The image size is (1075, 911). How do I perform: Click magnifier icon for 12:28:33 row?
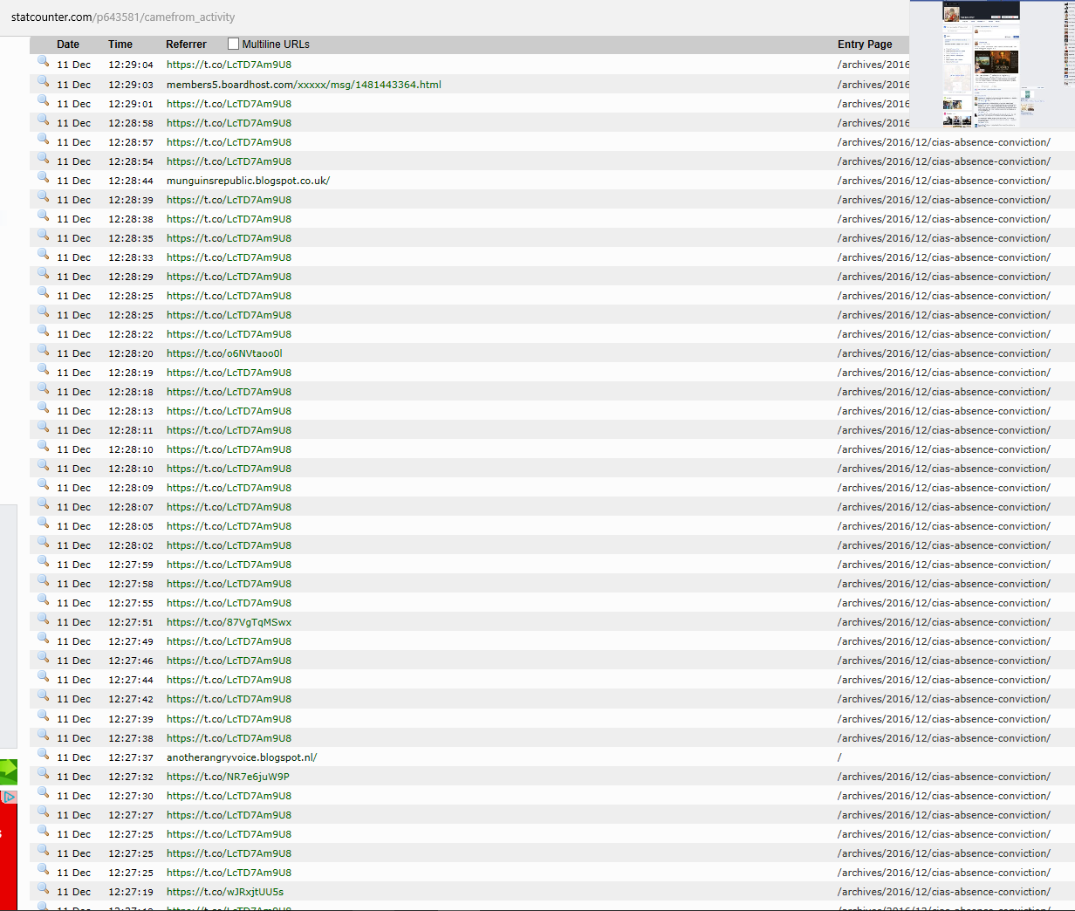coord(43,255)
